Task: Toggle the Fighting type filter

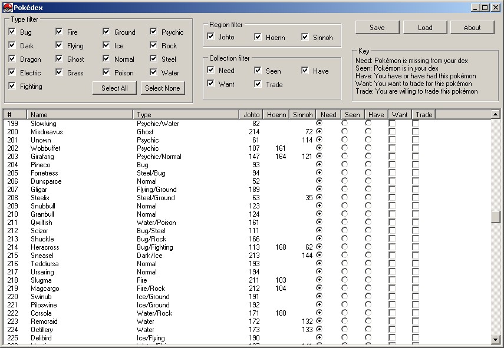Action: tap(12, 86)
